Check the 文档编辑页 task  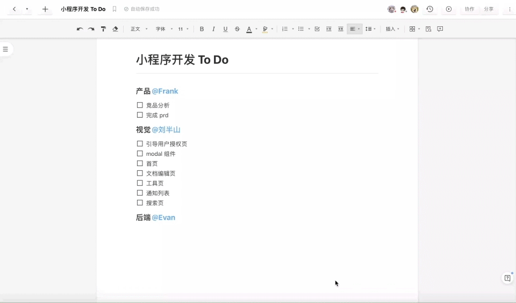click(x=140, y=173)
